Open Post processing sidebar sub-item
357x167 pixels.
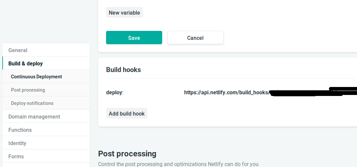coord(28,90)
